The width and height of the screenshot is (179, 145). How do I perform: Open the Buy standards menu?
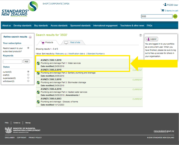pos(41,25)
